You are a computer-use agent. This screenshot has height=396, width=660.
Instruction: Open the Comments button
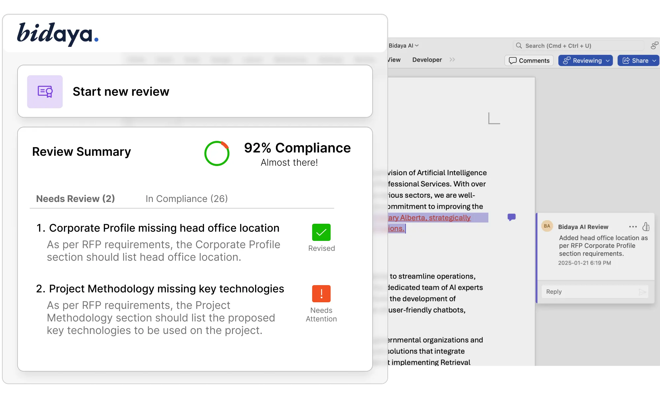click(x=529, y=60)
